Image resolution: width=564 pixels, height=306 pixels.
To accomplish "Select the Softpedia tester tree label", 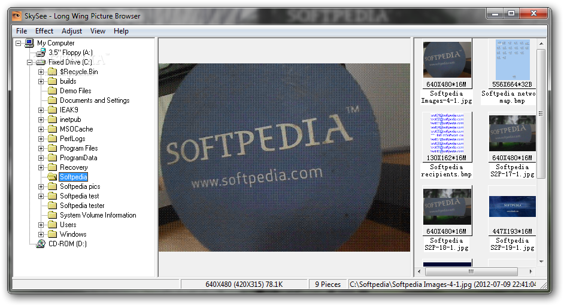I will (82, 206).
